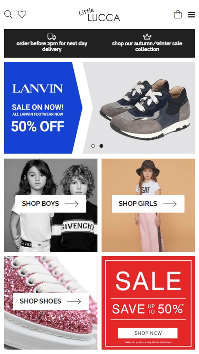Click the crown sale icon
This screenshot has width=199, height=354.
coord(147,37)
